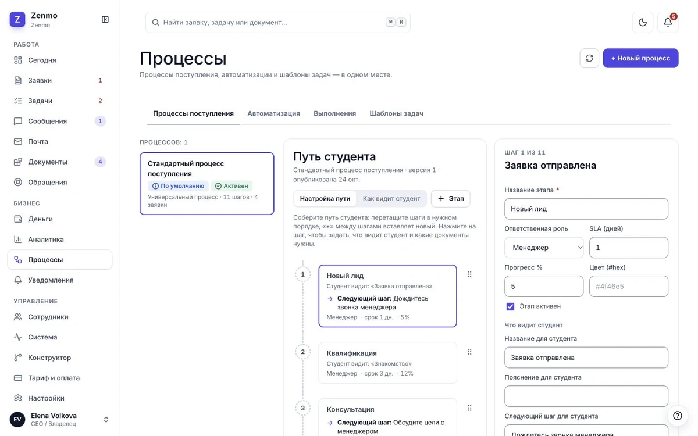
Task: Click the Система pulse icon
Action: pos(18,337)
